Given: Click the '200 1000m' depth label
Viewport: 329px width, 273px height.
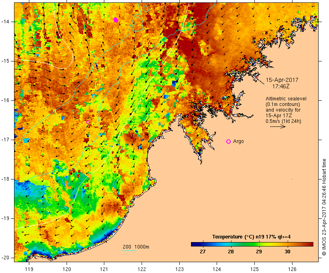Looking at the screenshot, I should tap(136, 247).
